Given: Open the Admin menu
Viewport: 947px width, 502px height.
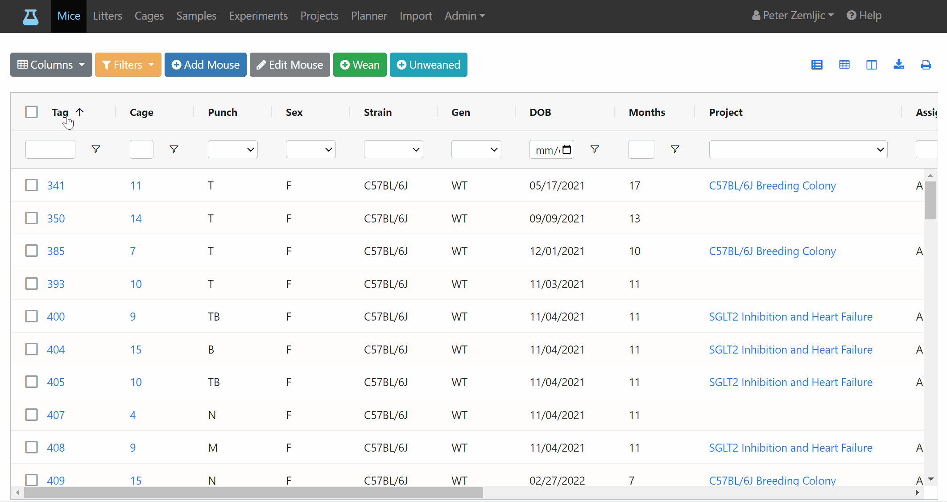Looking at the screenshot, I should click(465, 16).
